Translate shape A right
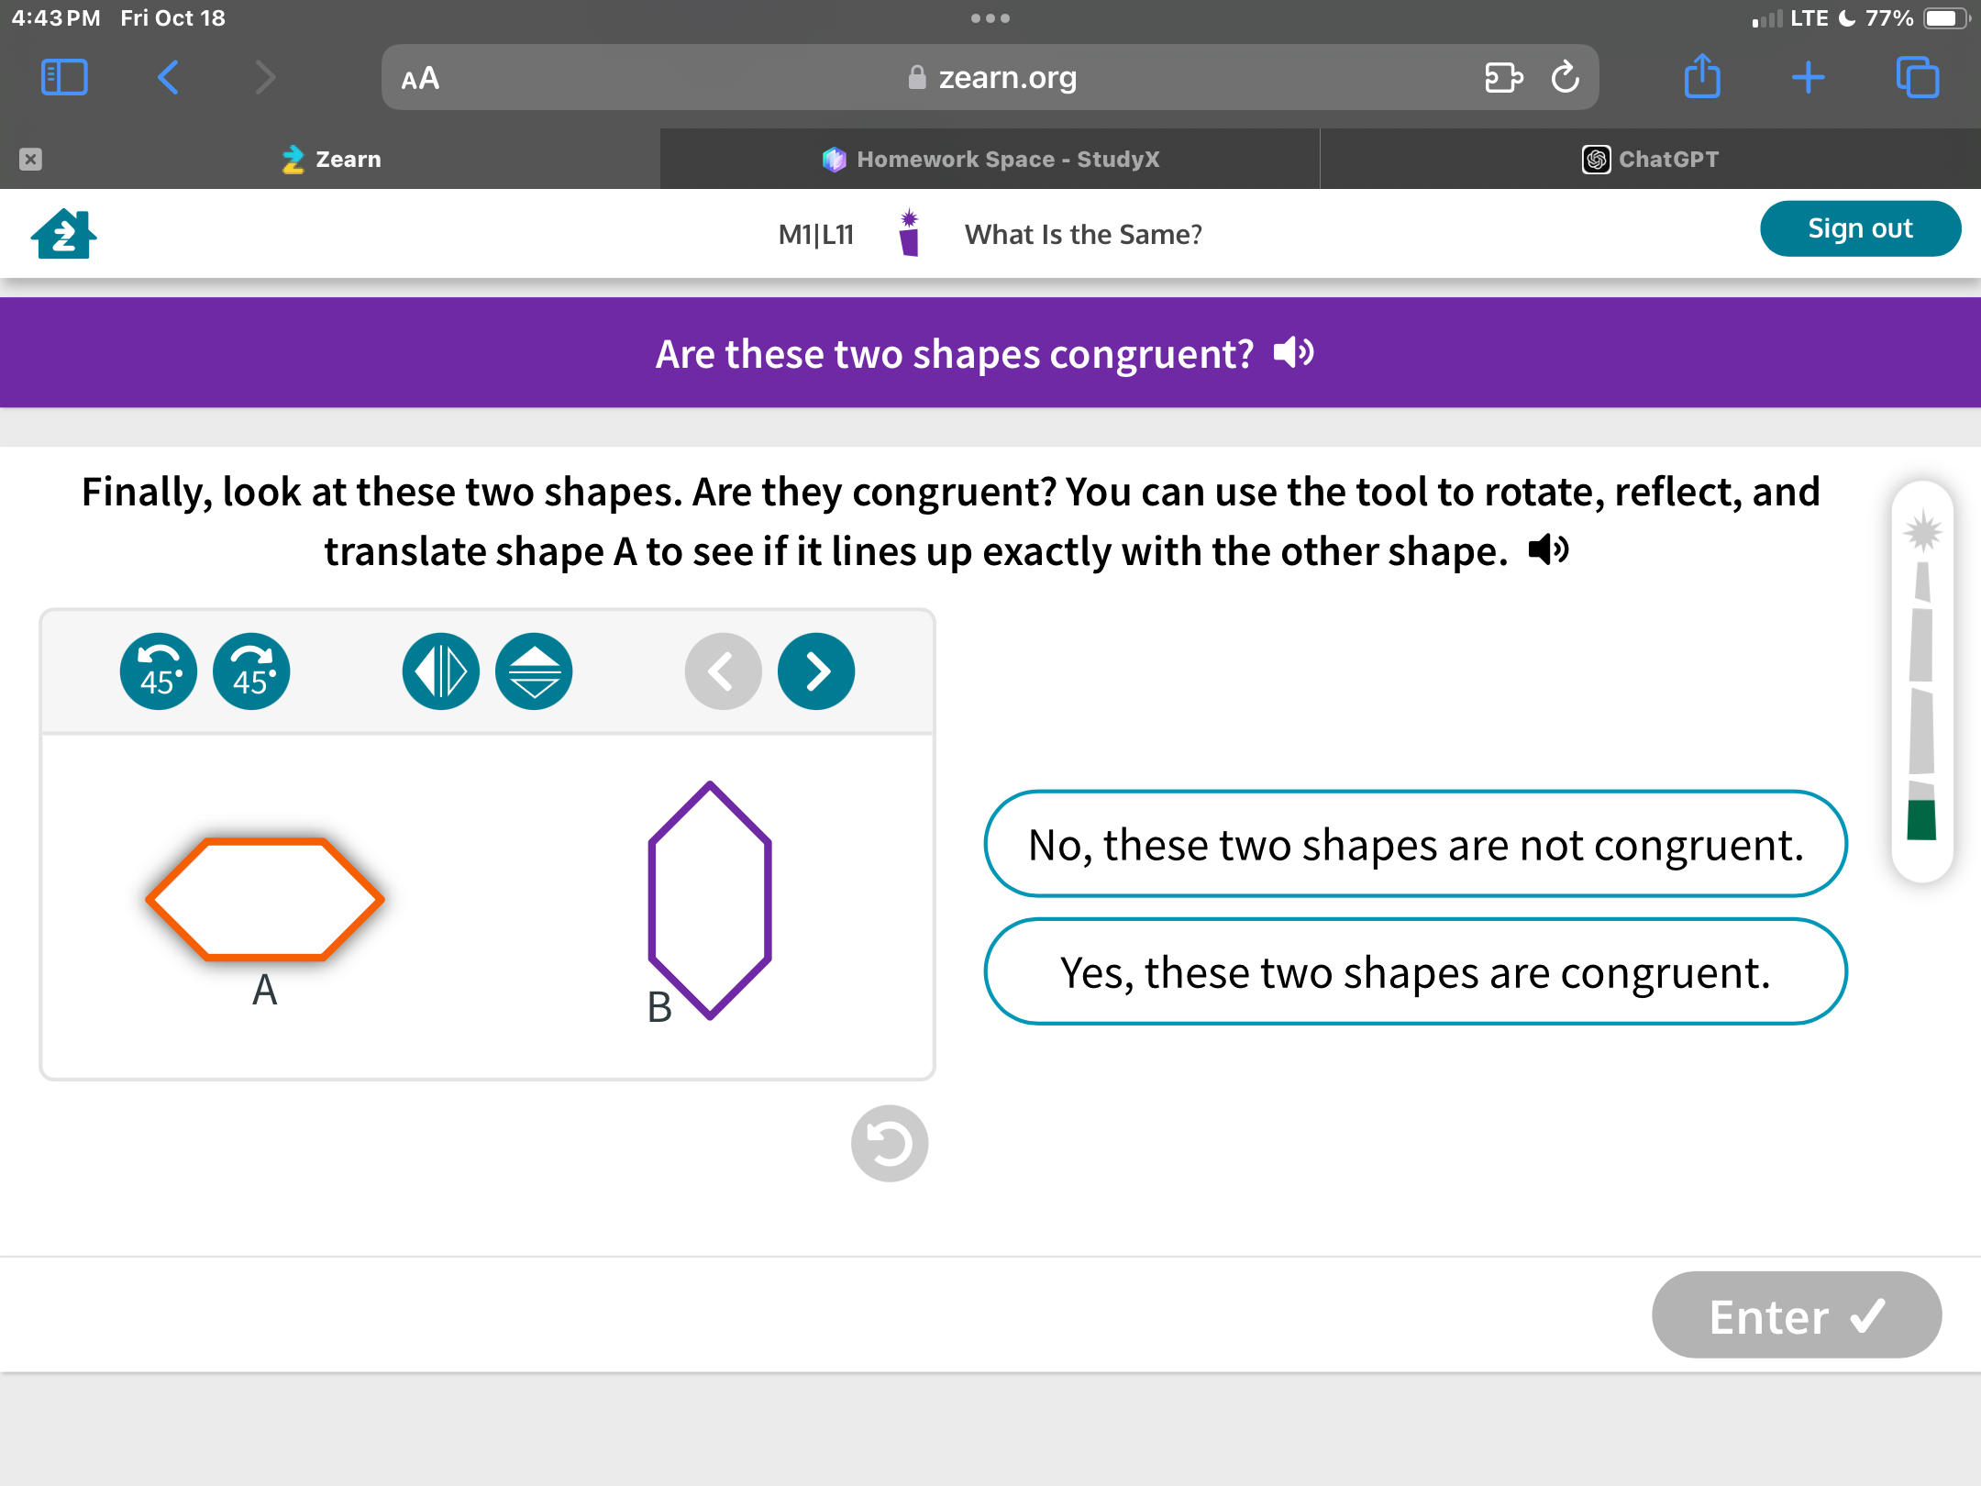The width and height of the screenshot is (1981, 1486). coord(816,671)
